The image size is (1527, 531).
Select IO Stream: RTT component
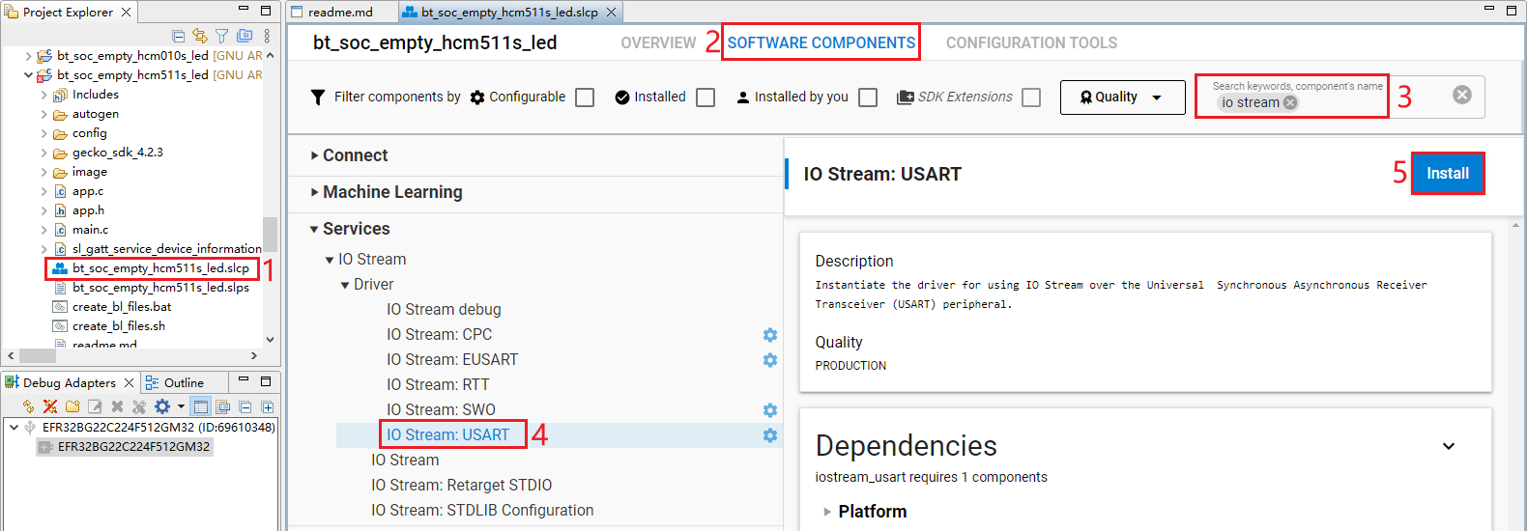(438, 385)
